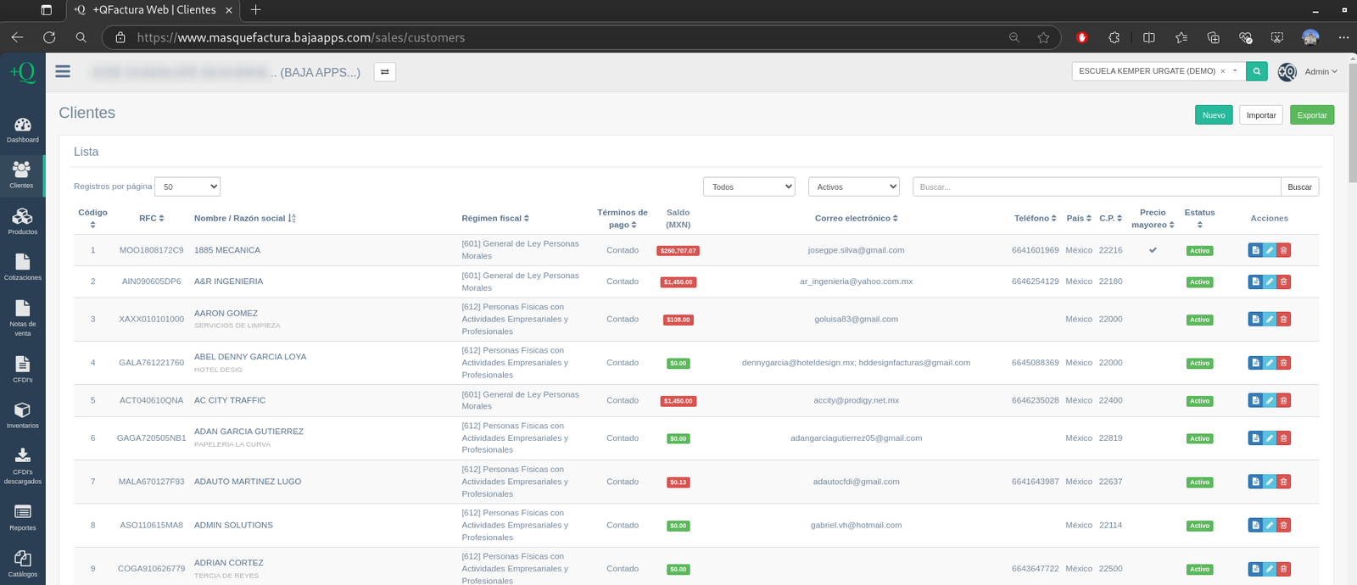1357x585 pixels.
Task: Toggle sorting on the RFC column
Action: [x=152, y=219]
